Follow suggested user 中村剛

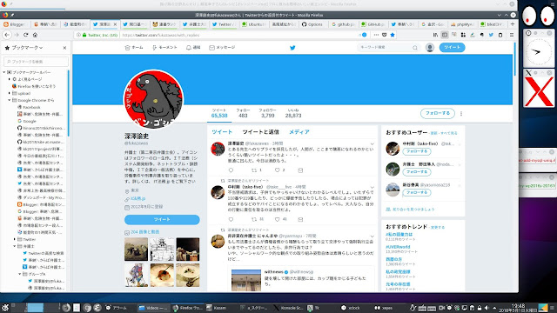click(x=417, y=151)
